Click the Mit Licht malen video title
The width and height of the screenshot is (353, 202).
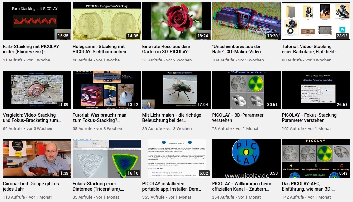point(172,118)
